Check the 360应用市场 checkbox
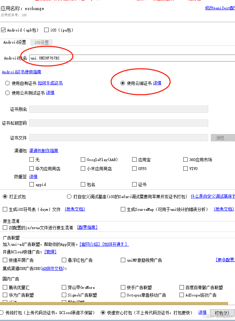 point(185,159)
